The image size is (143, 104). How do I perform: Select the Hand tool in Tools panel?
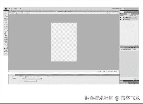coord(5,54)
